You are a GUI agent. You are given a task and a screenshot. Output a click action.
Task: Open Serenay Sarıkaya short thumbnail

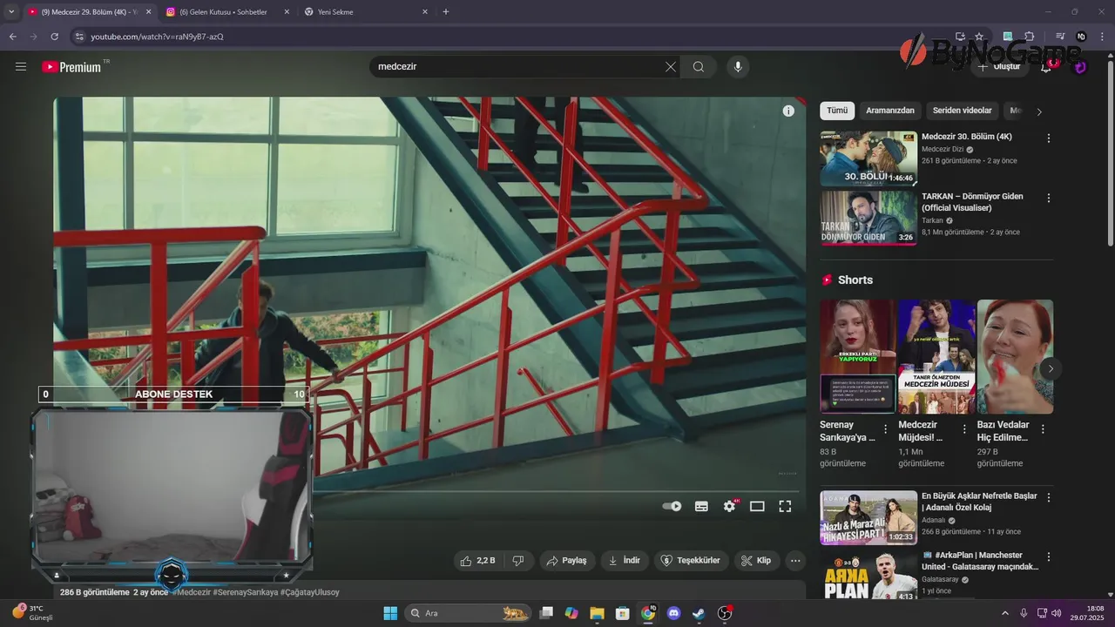pyautogui.click(x=857, y=357)
